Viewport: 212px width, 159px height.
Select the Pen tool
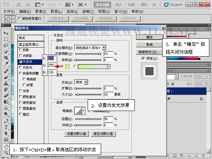coord(6,121)
